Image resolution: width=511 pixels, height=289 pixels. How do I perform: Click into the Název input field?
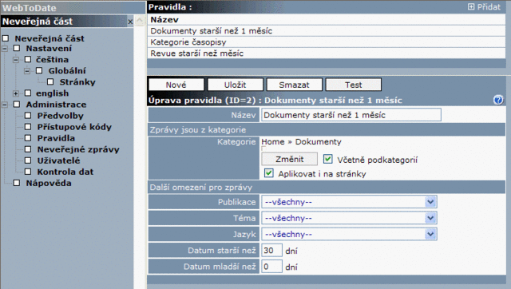[351, 115]
